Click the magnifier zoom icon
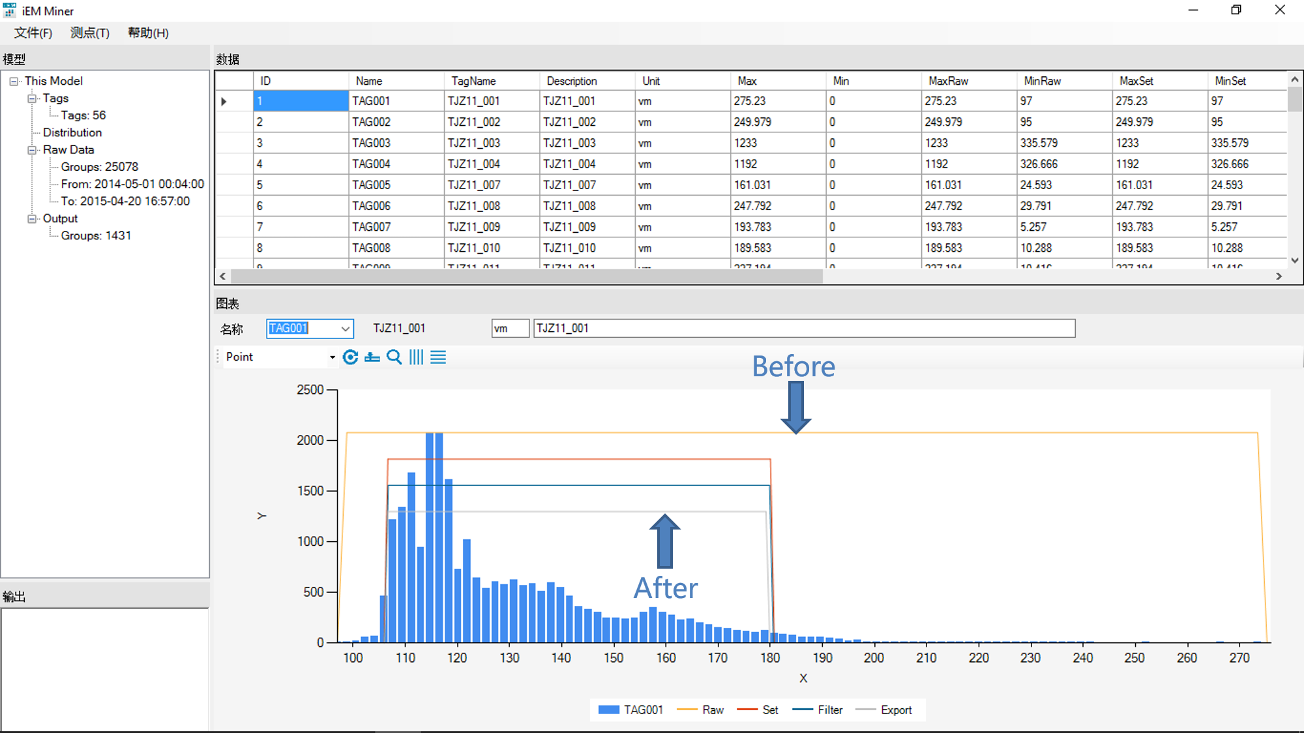Screen dimensions: 1304x733 394,357
